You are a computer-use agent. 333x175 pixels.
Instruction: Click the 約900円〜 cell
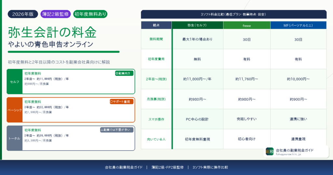click(299, 99)
